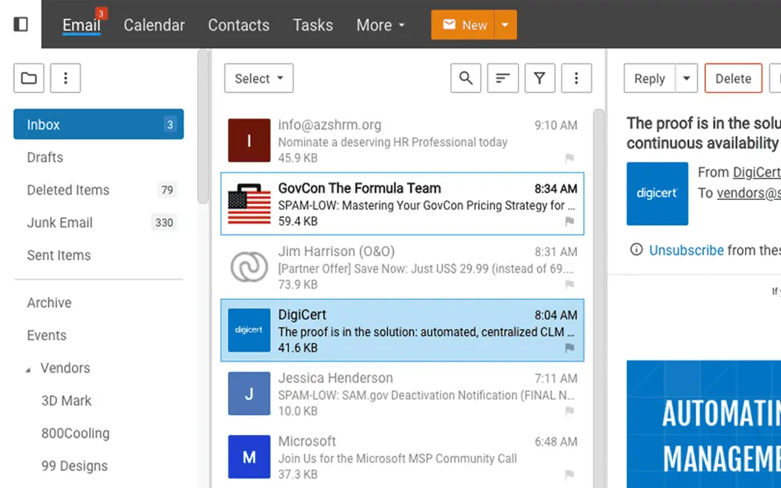Screen dimensions: 781x488
Task: Open the sort messages icon
Action: 502,78
